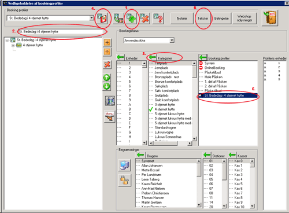Click the down arrow of the Enheder list scrollbar
Viewport: 289px width, 213px height.
click(x=144, y=143)
